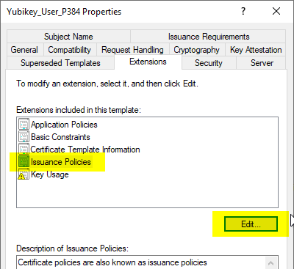
Task: Open the Superseded Templates tab
Action: pyautogui.click(x=60, y=63)
